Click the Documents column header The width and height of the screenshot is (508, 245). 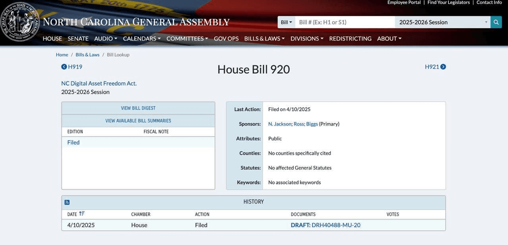[x=303, y=214]
